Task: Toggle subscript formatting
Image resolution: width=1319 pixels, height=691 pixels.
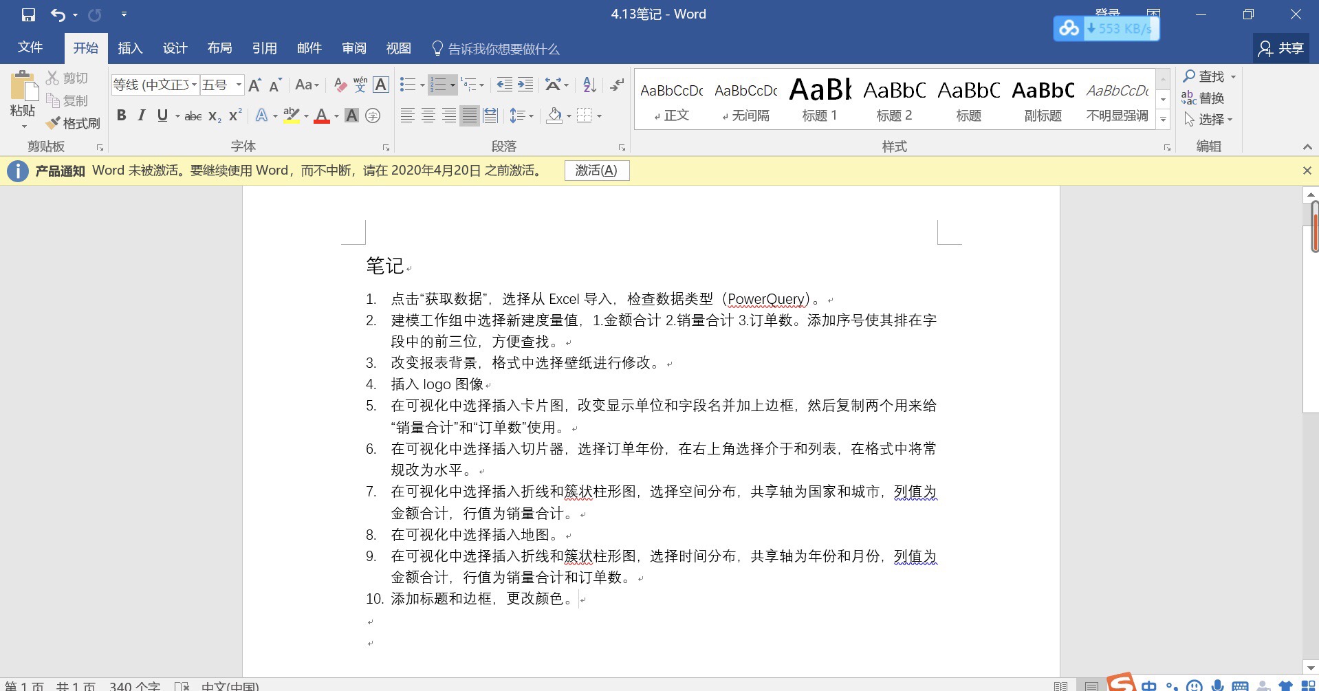Action: [215, 116]
